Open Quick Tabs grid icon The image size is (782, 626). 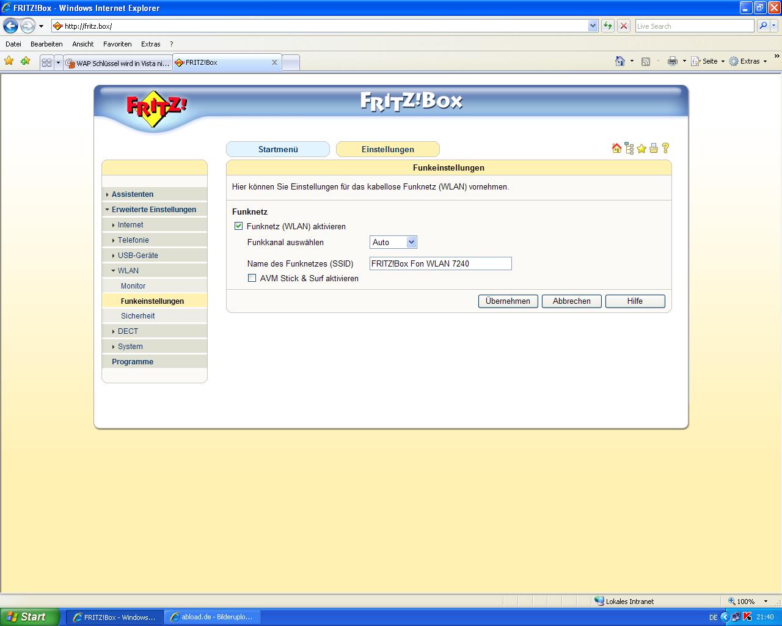pos(47,62)
